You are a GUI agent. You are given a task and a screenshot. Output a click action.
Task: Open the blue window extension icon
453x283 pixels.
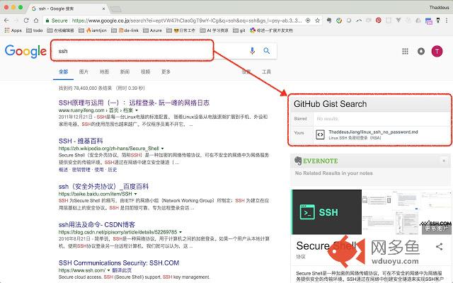[429, 21]
